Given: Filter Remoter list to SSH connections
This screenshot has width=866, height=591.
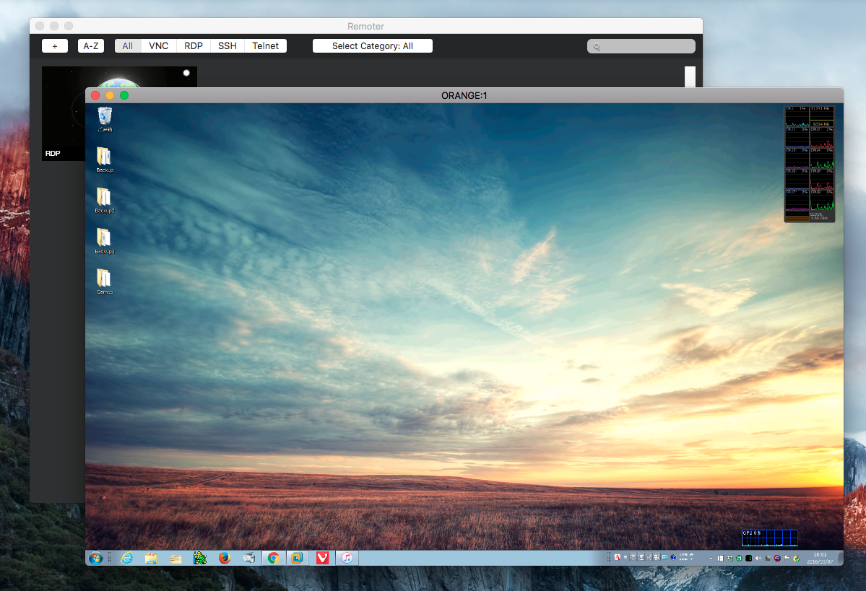Looking at the screenshot, I should click(228, 45).
